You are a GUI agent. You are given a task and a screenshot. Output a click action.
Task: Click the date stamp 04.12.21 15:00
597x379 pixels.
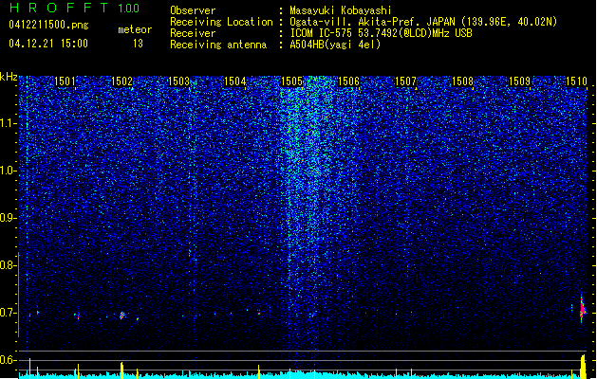48,44
